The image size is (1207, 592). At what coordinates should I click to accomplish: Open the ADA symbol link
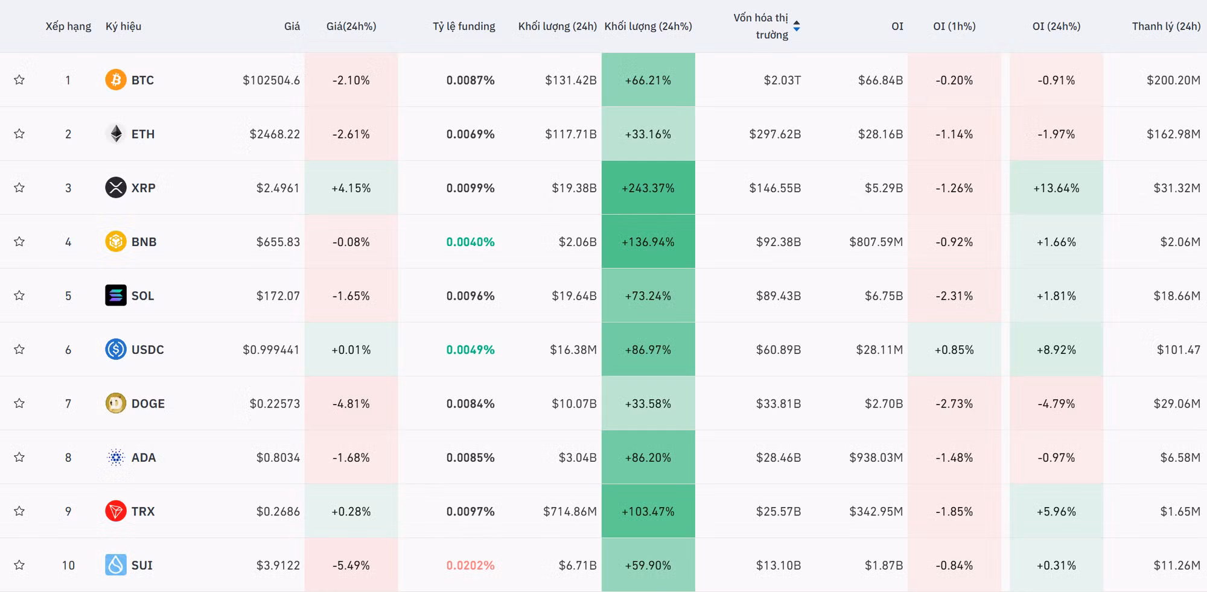(144, 458)
